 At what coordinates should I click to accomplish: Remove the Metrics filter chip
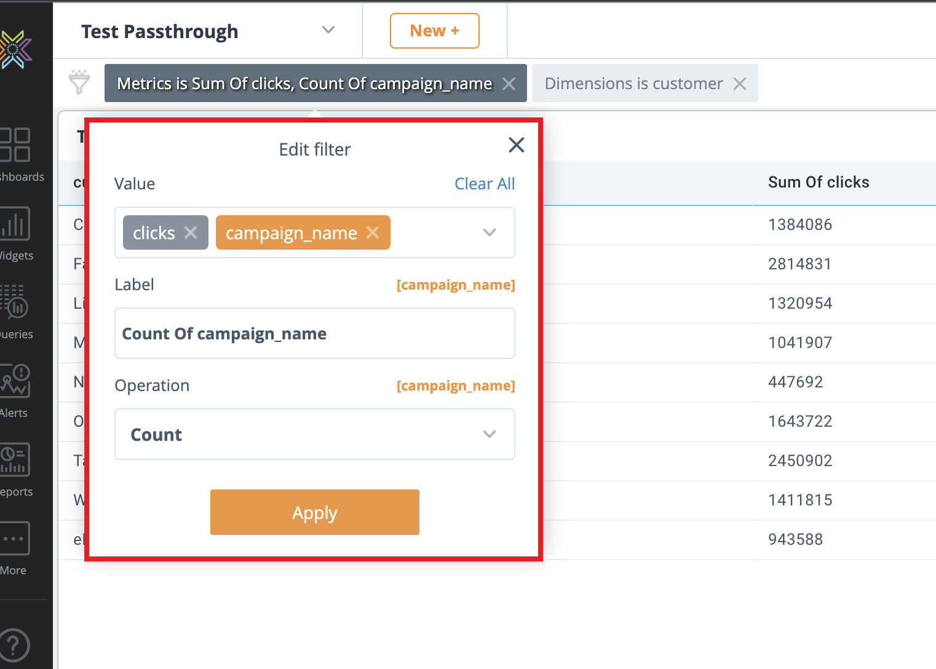click(x=509, y=84)
